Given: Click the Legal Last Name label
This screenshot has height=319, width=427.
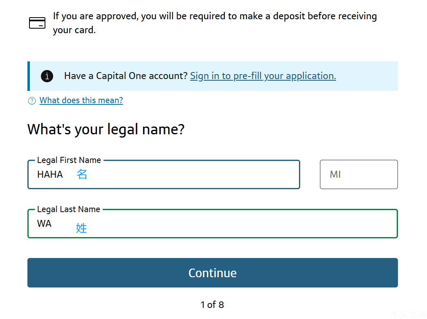Looking at the screenshot, I should click(69, 209).
